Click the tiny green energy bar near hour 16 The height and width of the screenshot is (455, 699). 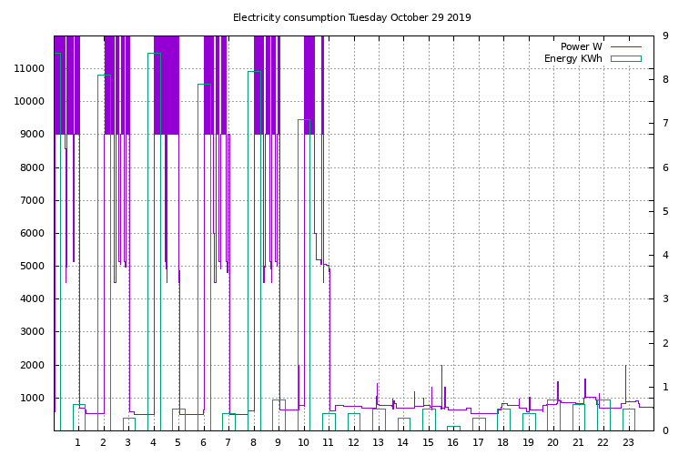click(x=454, y=429)
